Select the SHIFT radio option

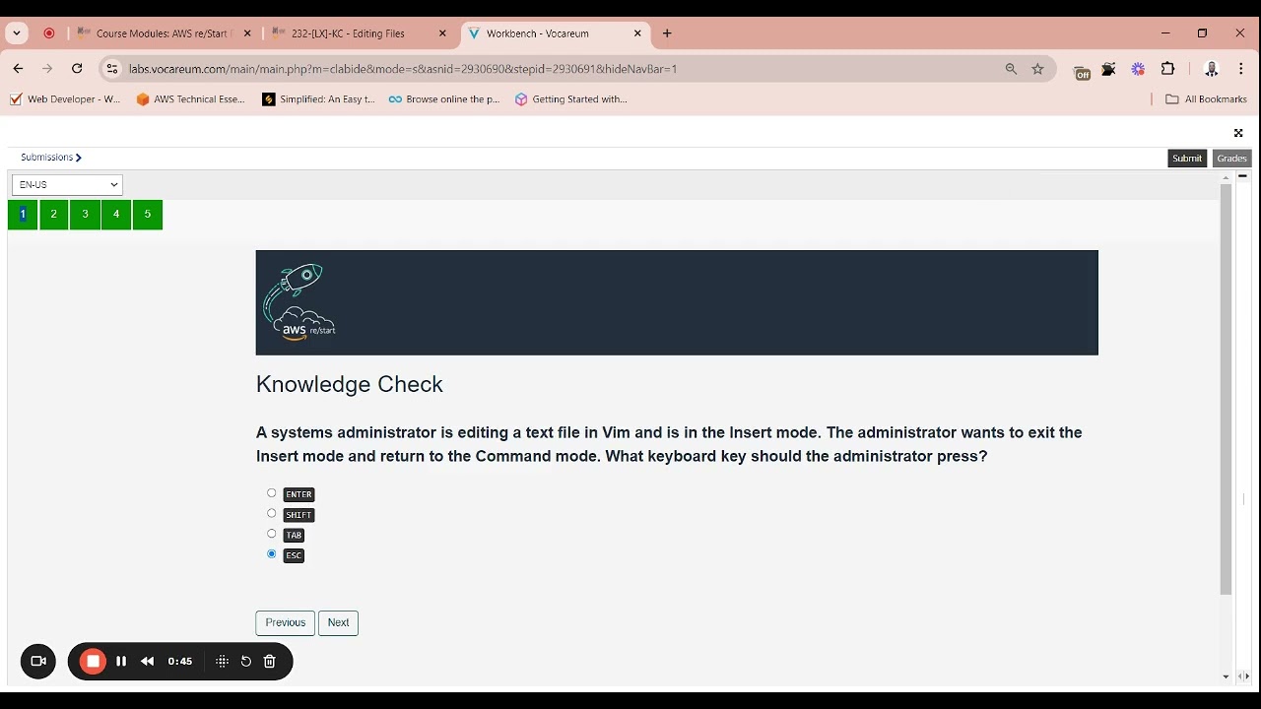(272, 513)
